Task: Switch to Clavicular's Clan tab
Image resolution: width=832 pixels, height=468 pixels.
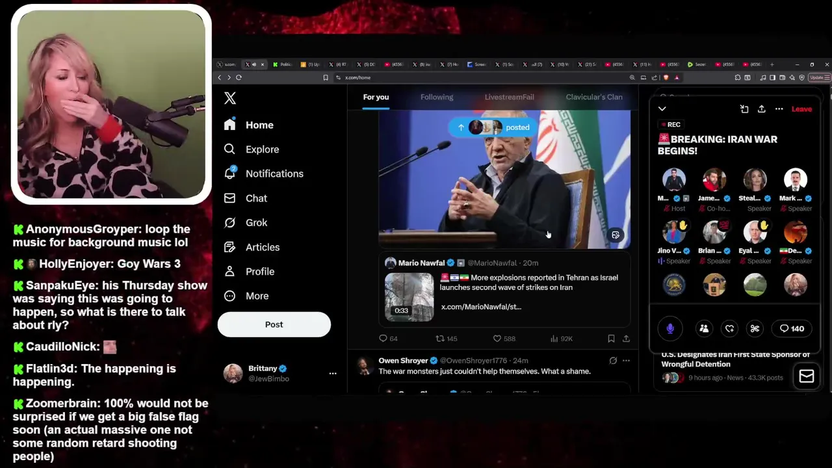Action: [x=594, y=97]
